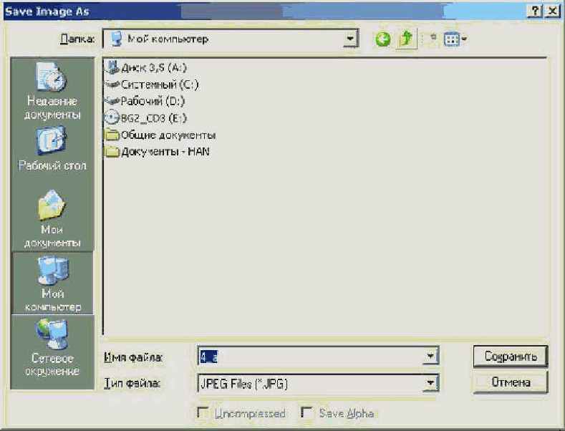Screen dimensions: 565x431
Task: Open the view menu icon
Action: 455,39
